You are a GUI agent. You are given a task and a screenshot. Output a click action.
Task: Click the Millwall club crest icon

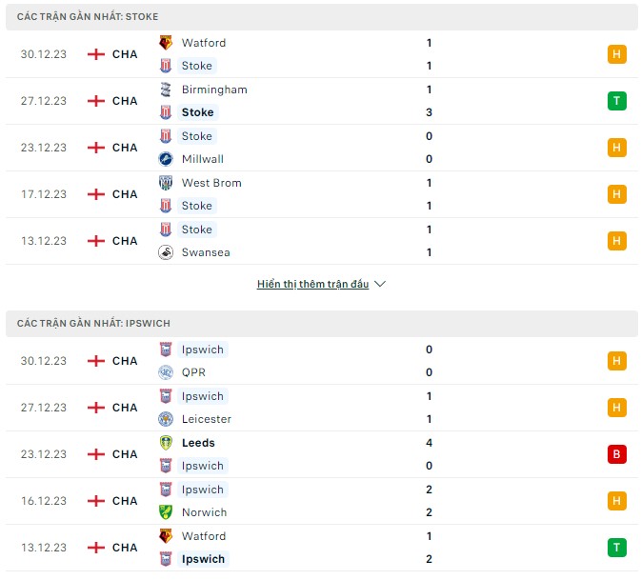166,159
